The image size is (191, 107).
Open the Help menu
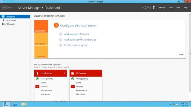(x=186, y=8)
